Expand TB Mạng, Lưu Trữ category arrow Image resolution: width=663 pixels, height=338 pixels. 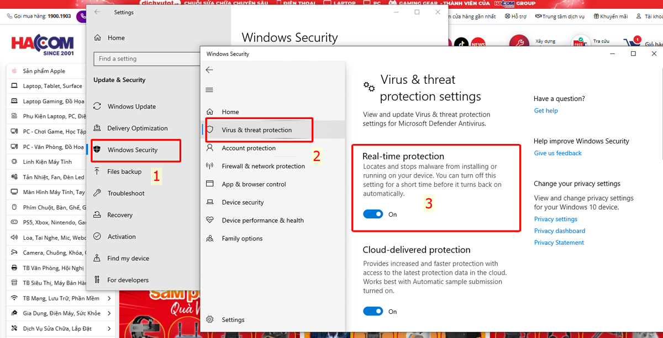coord(109,298)
